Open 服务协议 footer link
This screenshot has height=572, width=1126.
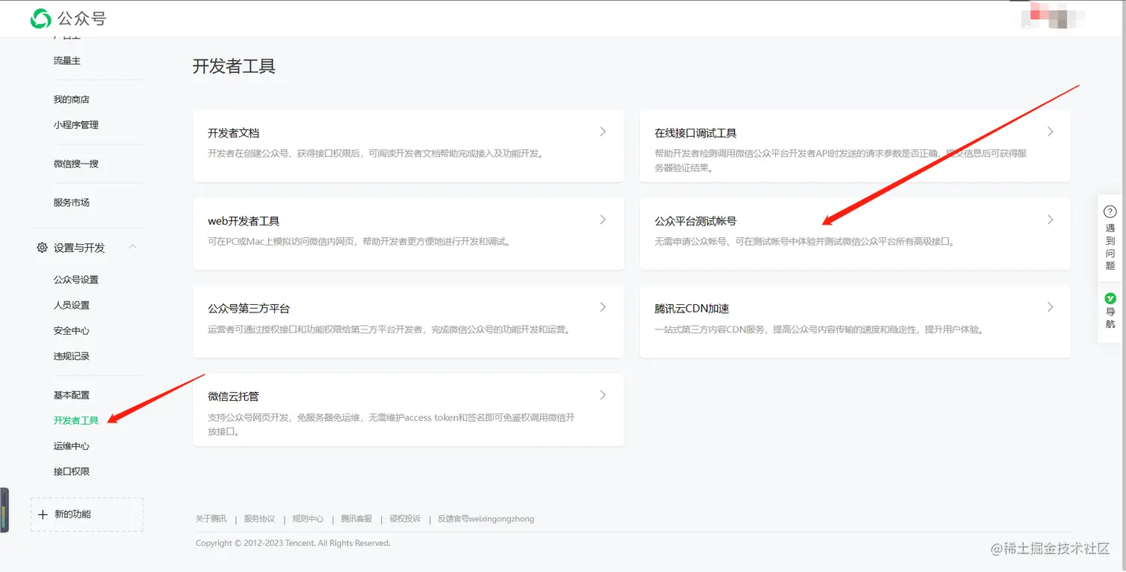tap(259, 518)
